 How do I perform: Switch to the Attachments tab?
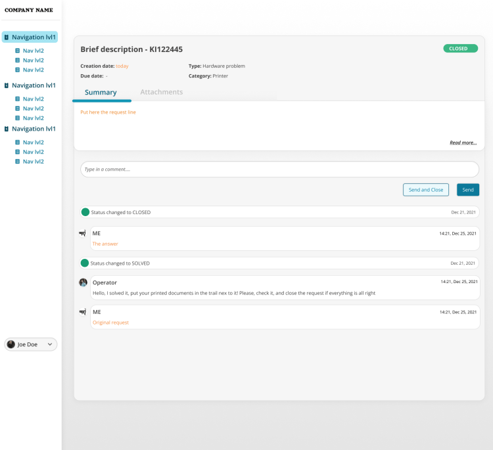(161, 92)
